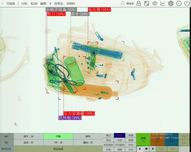Click the orange F2 button

click(x=157, y=139)
